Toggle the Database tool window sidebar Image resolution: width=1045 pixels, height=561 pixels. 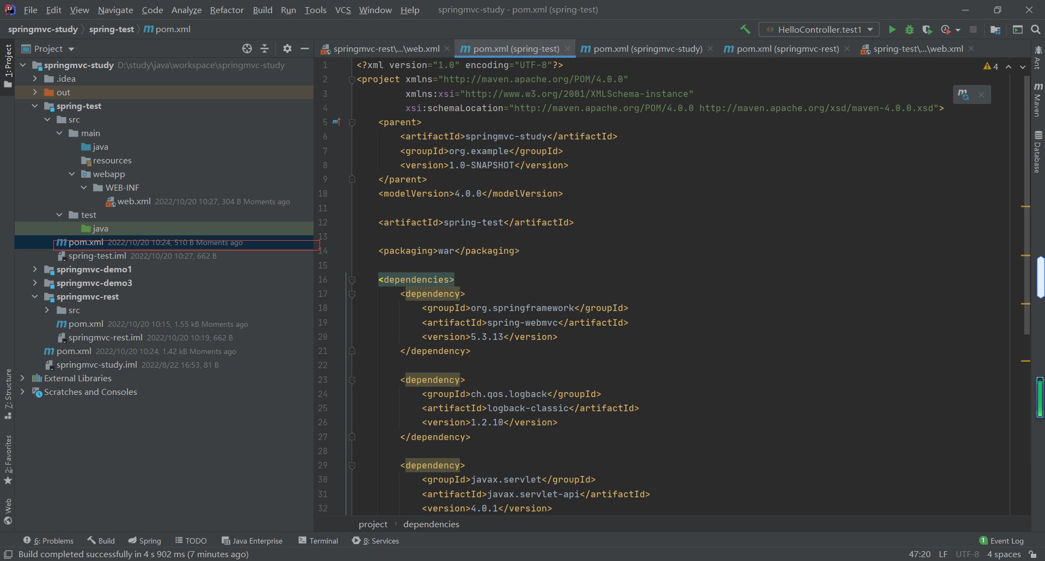[1038, 152]
